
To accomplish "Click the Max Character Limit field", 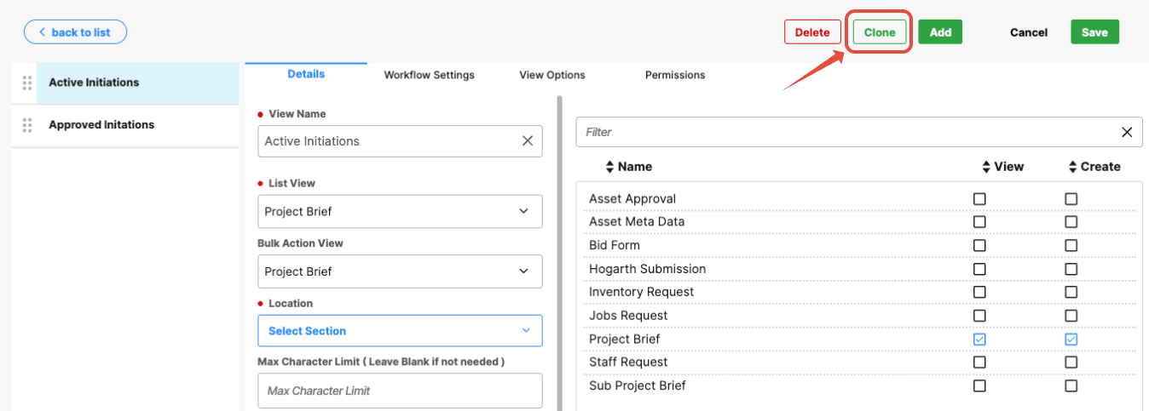I will pos(400,391).
